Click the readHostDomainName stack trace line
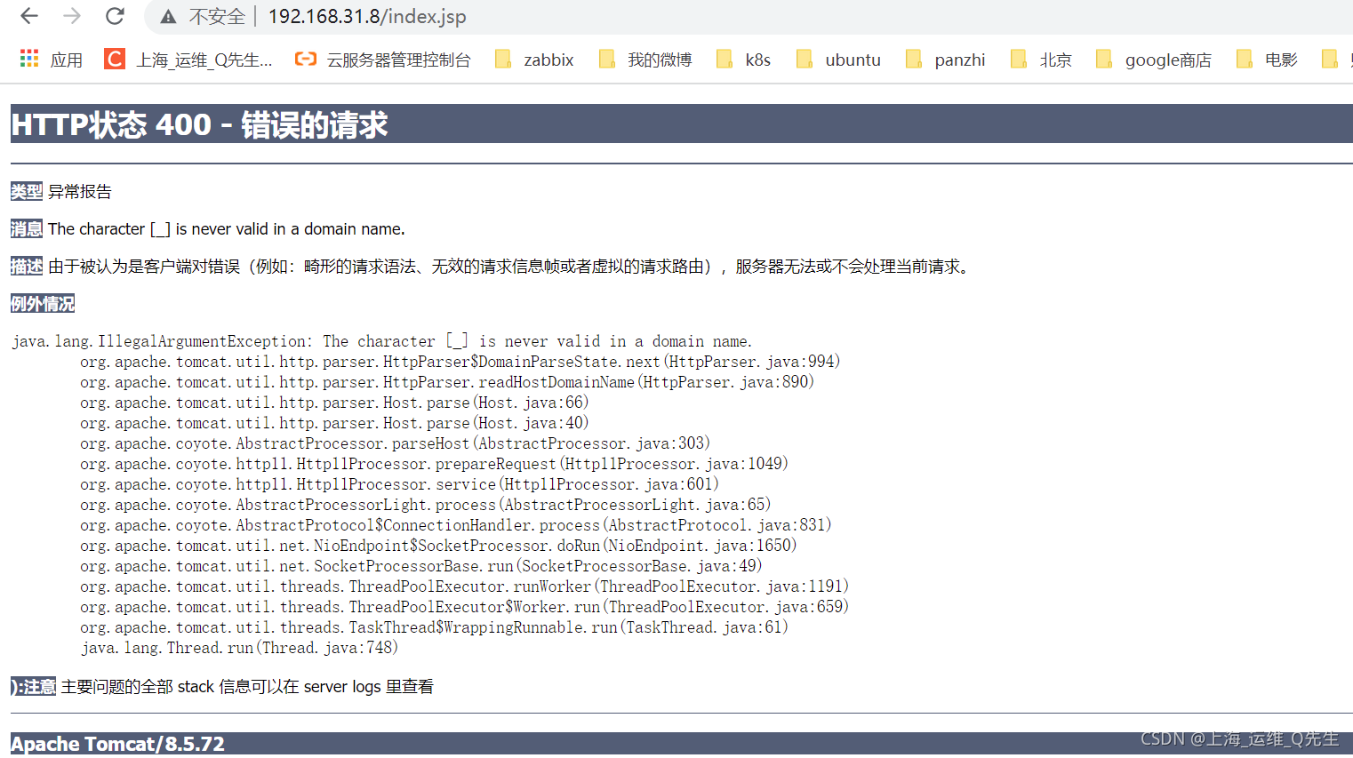This screenshot has height=758, width=1353. 447,382
